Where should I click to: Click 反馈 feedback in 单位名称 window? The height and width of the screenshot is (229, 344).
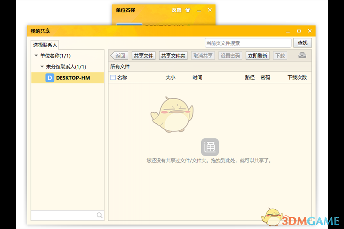pyautogui.click(x=176, y=10)
